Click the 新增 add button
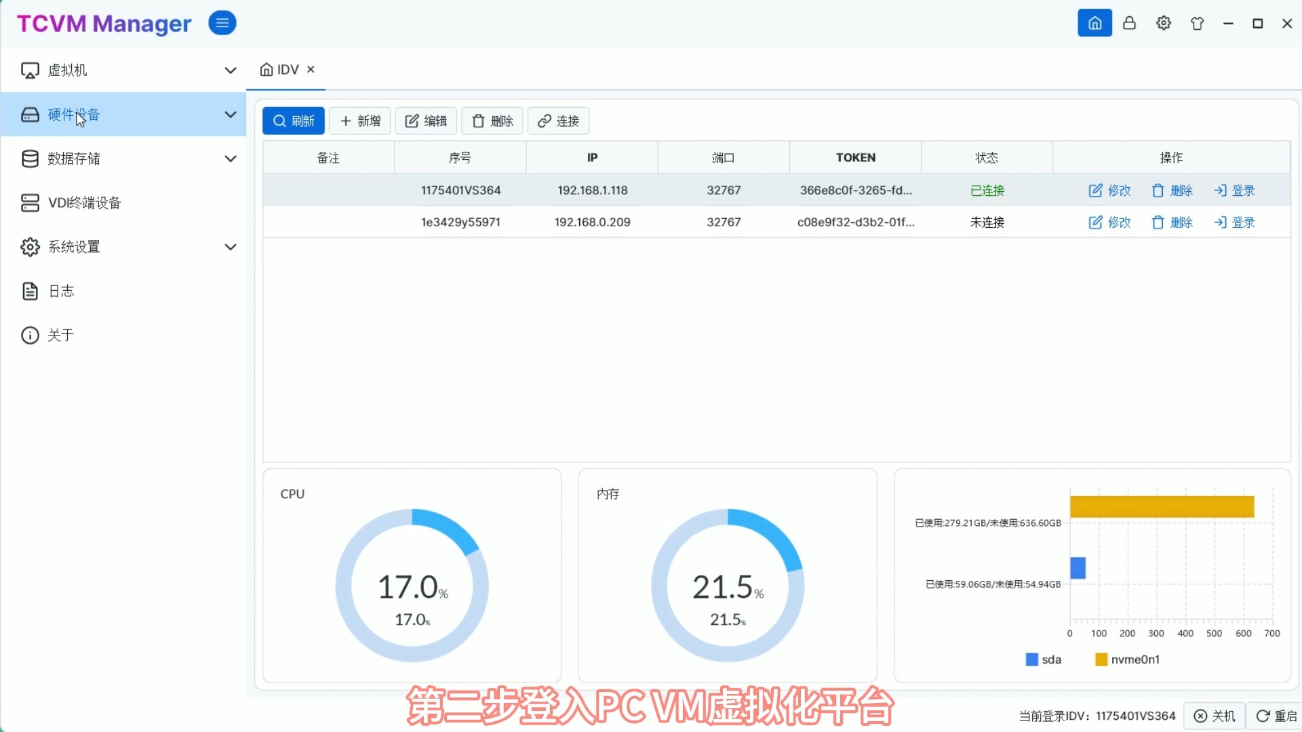 coord(360,121)
